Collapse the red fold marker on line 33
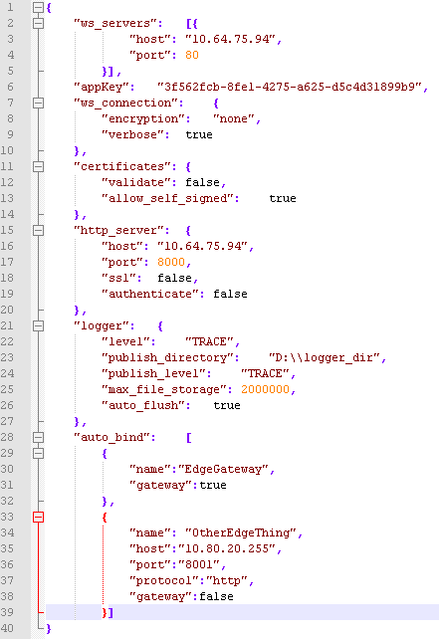Image resolution: width=439 pixels, height=639 pixels. (38, 517)
